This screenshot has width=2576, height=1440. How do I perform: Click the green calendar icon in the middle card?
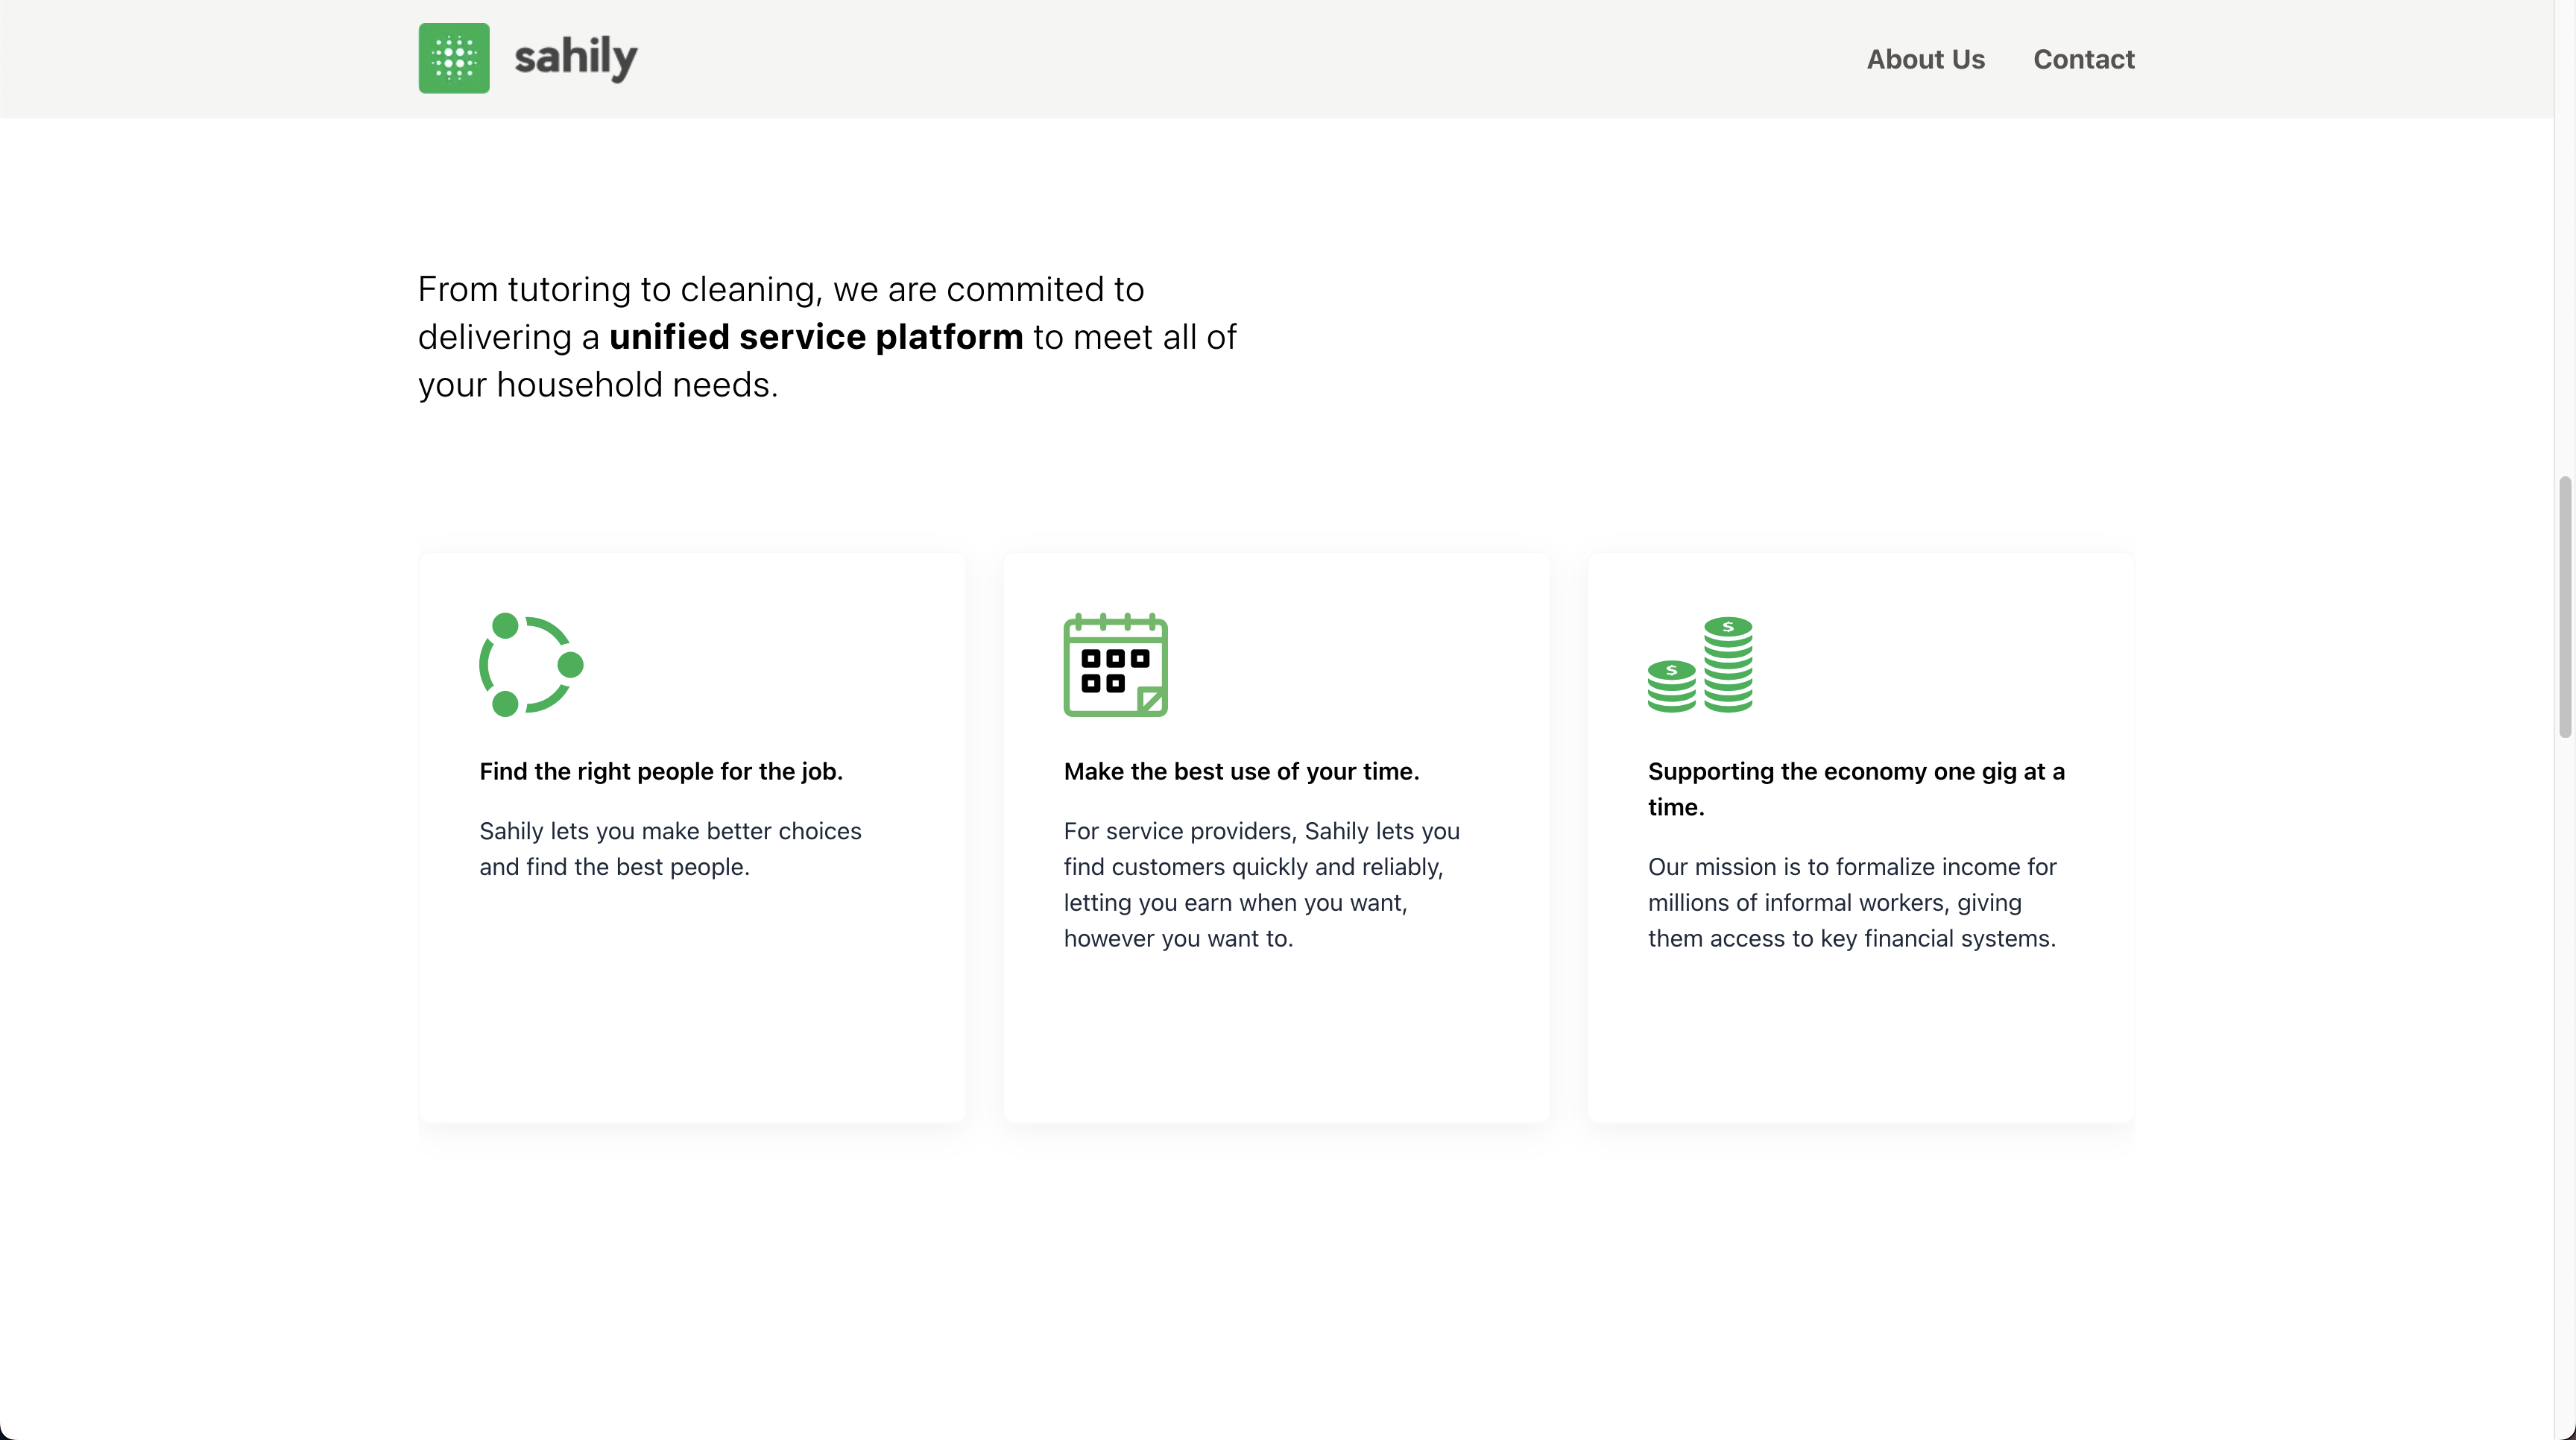point(1115,665)
